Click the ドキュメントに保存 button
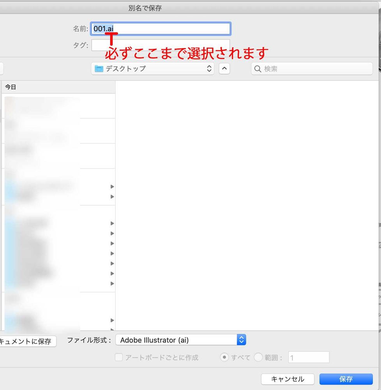 click(x=27, y=341)
